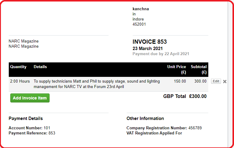Click the technicians Matt and Phil description text
The width and height of the screenshot is (234, 148).
[x=97, y=84]
